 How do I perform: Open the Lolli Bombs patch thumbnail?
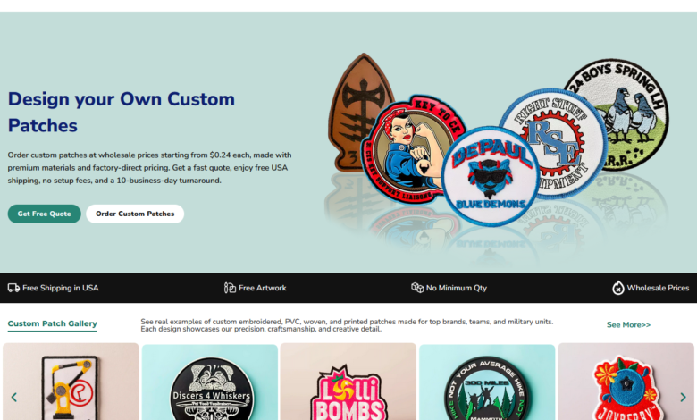click(x=348, y=382)
